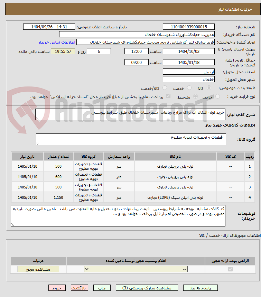Click the validity time 09:00 field
Image resolution: width=261 pixels, height=297 pixels.
click(x=136, y=62)
